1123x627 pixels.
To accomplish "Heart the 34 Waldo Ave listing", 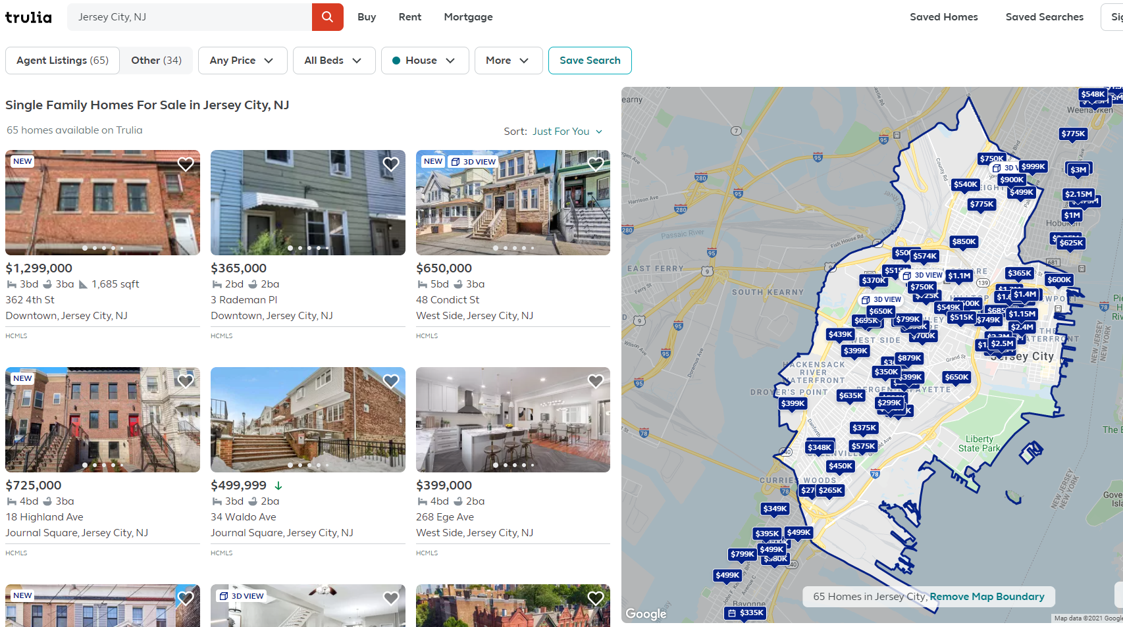I will [391, 381].
